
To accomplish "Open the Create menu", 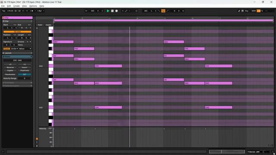I will 16,6.
